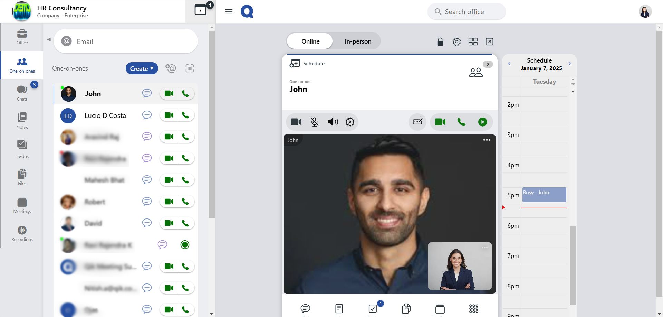
Task: Click the barcode scan icon
Action: pyautogui.click(x=190, y=68)
